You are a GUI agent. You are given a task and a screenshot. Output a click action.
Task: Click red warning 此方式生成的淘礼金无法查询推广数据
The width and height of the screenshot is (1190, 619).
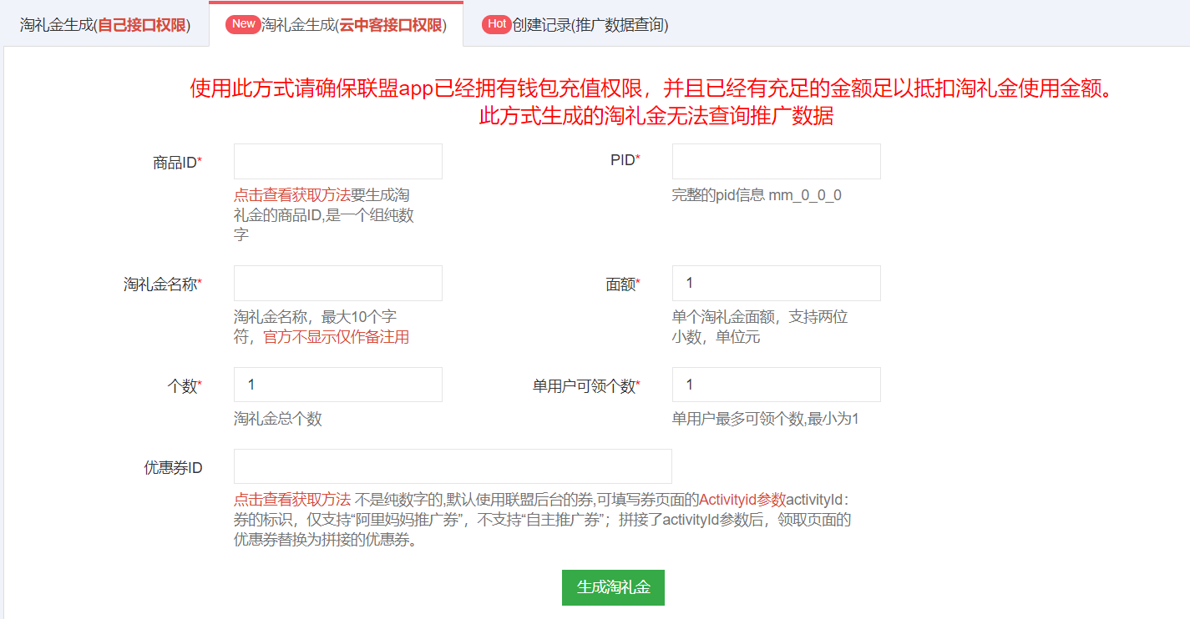click(656, 116)
